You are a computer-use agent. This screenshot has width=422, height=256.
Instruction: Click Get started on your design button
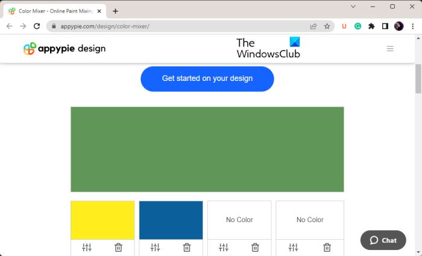tap(207, 78)
